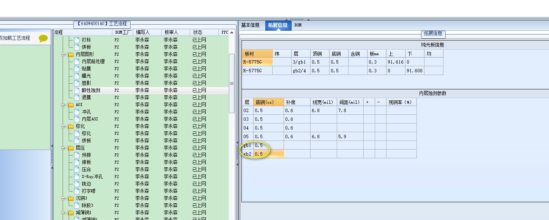Select the 3/gb1 layer cell
Screen dimensions: 549x220
click(x=301, y=62)
